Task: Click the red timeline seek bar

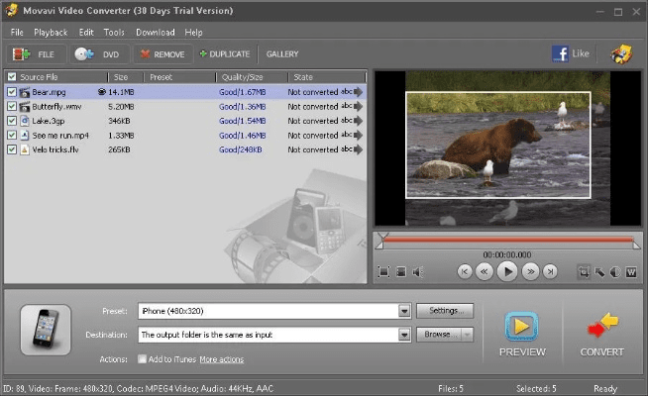Action: pos(507,240)
